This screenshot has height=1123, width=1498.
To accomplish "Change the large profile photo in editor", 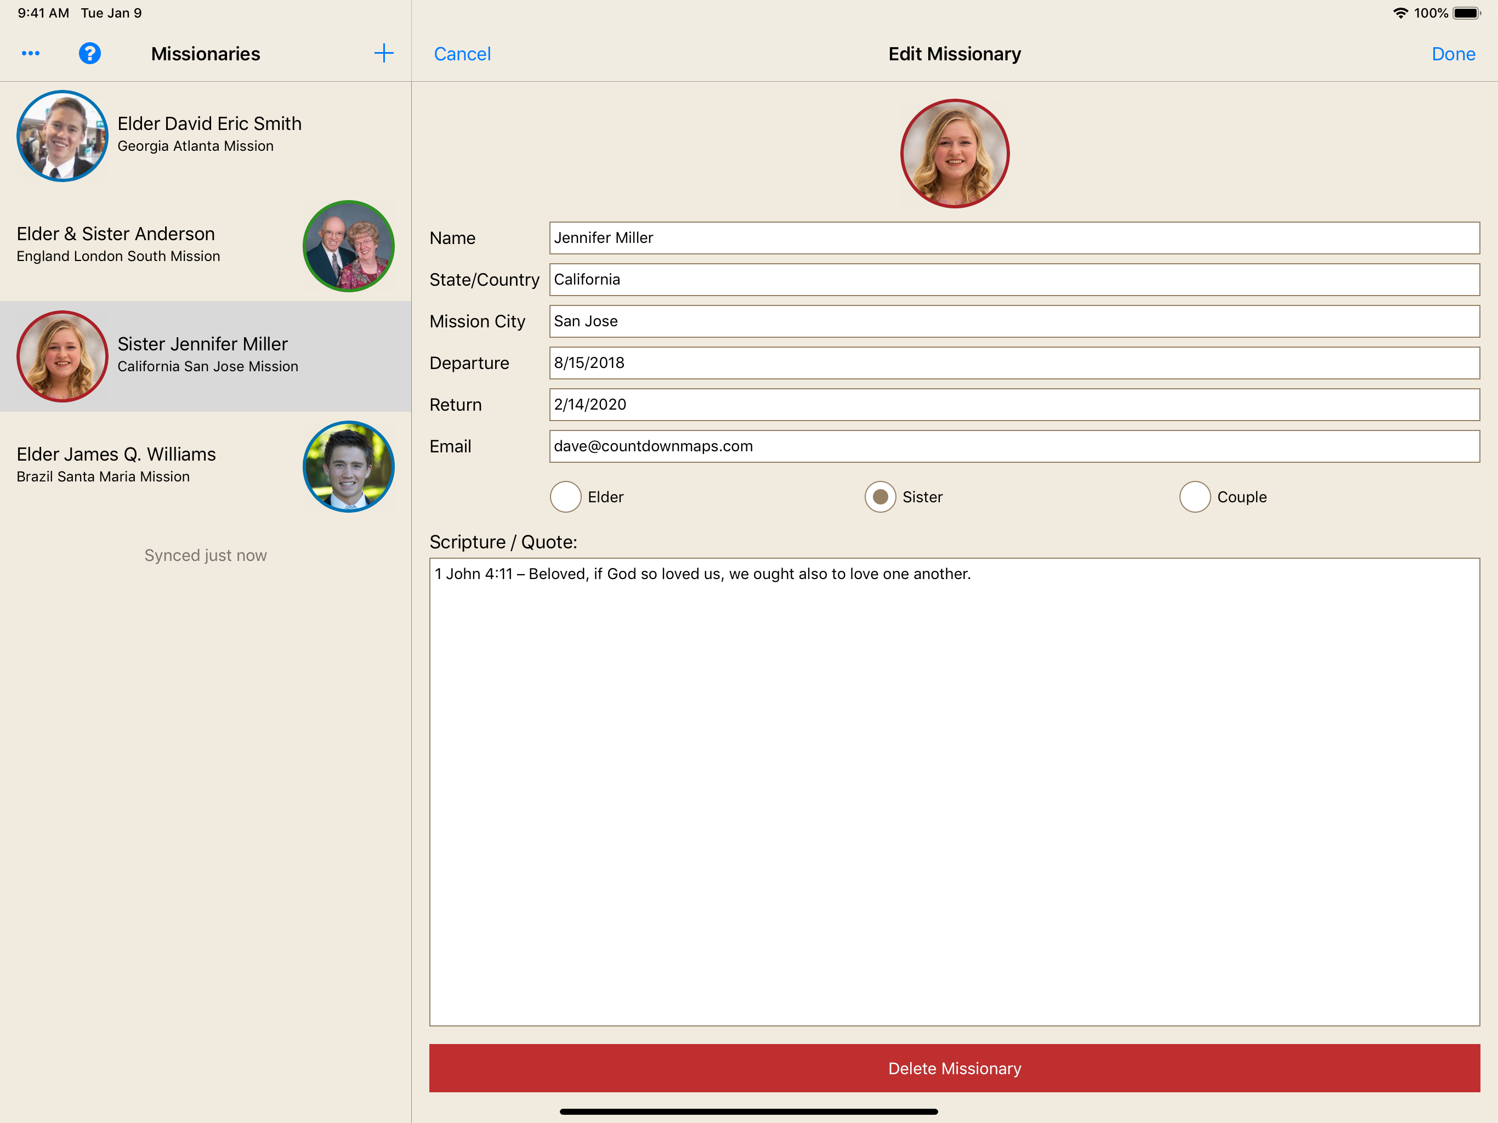I will tap(954, 153).
